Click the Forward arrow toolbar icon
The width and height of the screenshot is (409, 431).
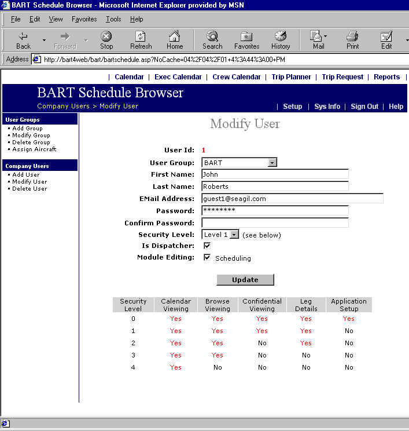(65, 36)
